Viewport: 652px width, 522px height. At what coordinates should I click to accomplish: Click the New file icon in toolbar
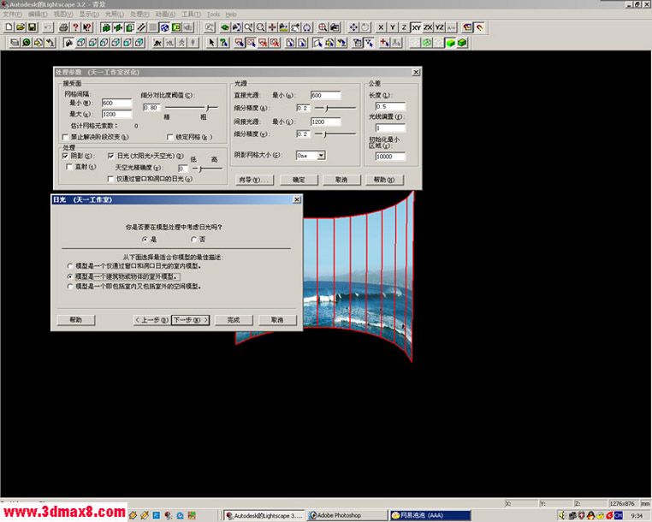pyautogui.click(x=9, y=27)
